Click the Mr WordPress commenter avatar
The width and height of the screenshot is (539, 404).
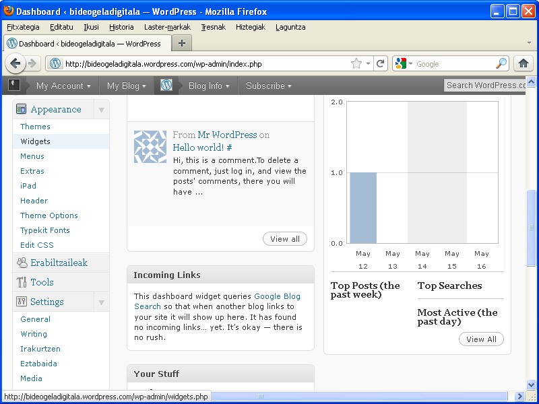(x=150, y=147)
